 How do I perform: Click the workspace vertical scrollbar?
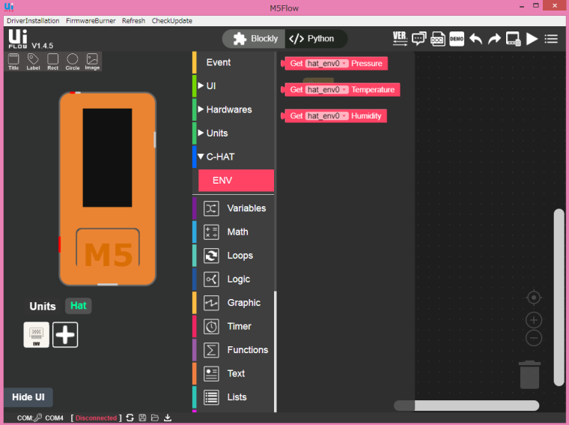pos(559,297)
